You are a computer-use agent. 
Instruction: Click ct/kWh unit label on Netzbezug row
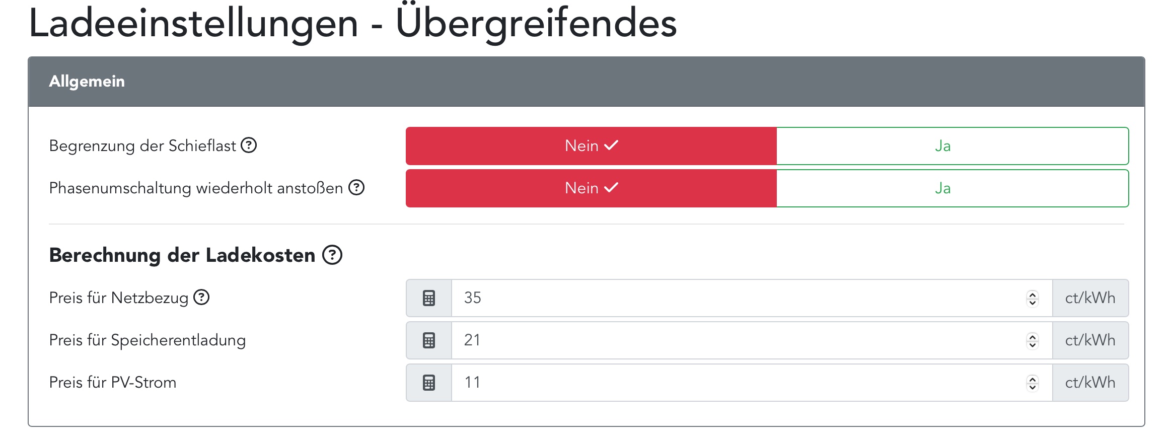tap(1090, 298)
